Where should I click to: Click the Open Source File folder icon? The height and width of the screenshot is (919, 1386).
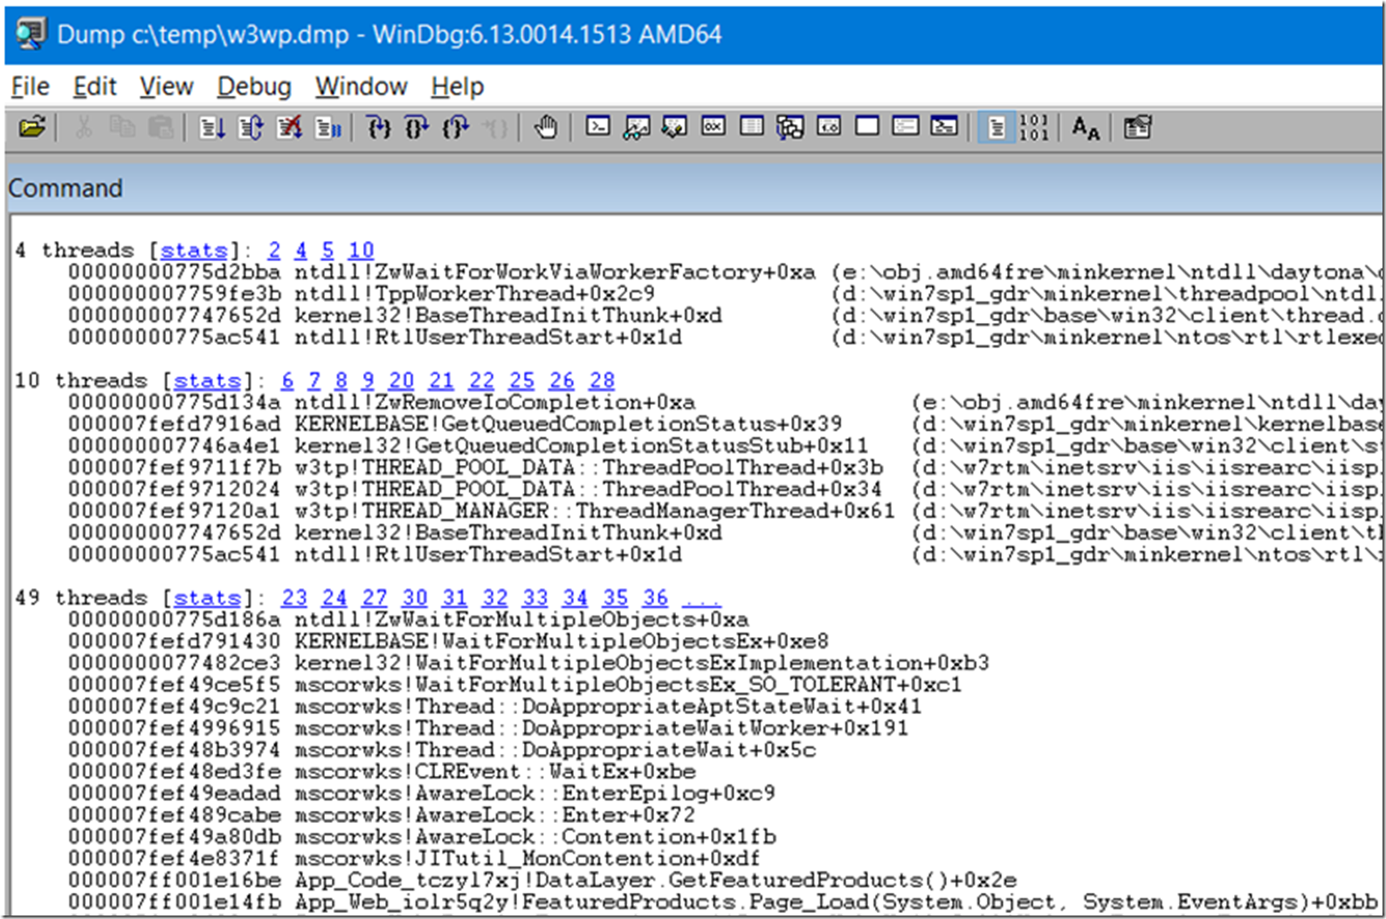[x=32, y=127]
